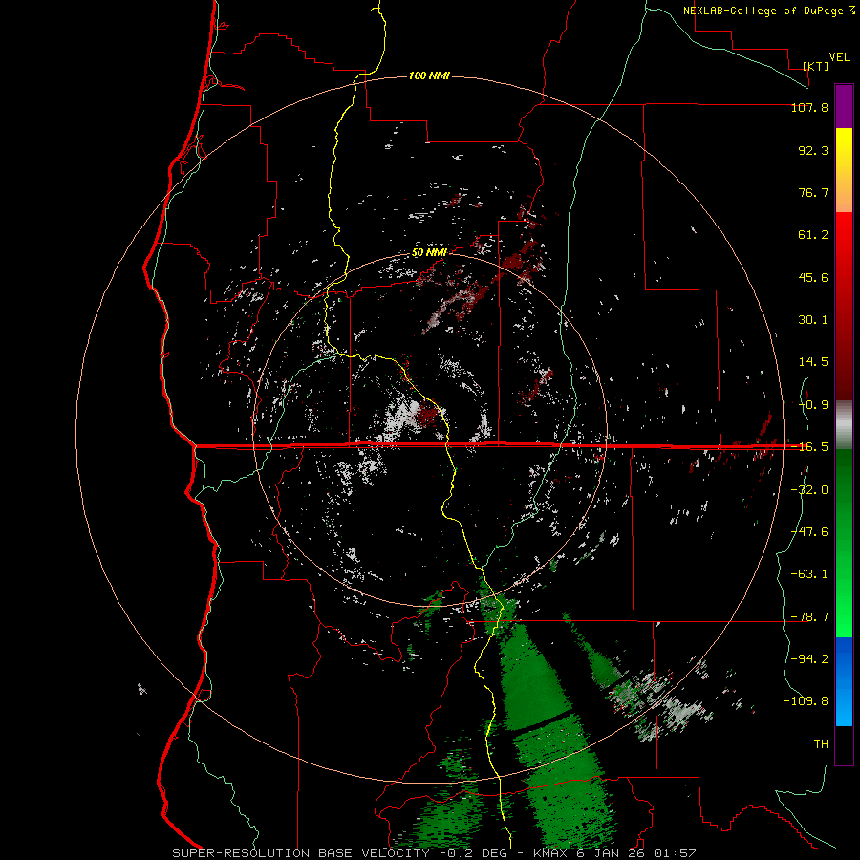Select the -63.1 velocity scale value

[x=809, y=574]
